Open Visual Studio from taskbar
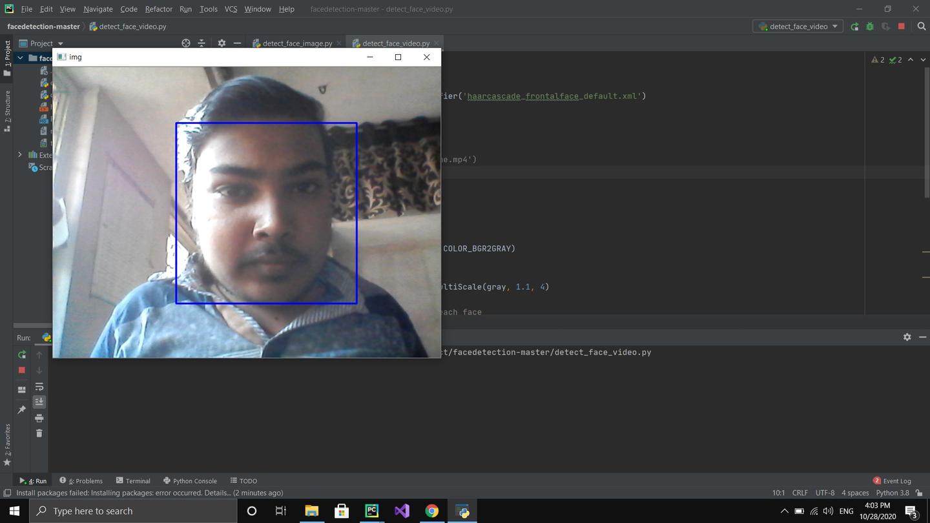Screen dimensions: 930x523 coord(402,511)
